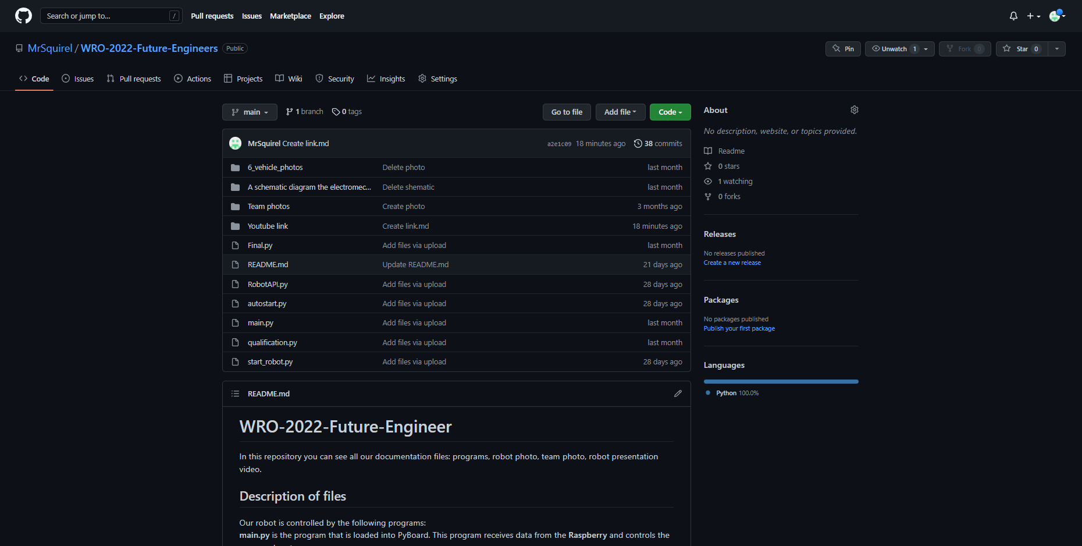Open the green Code dropdown
The width and height of the screenshot is (1082, 546).
pyautogui.click(x=670, y=112)
